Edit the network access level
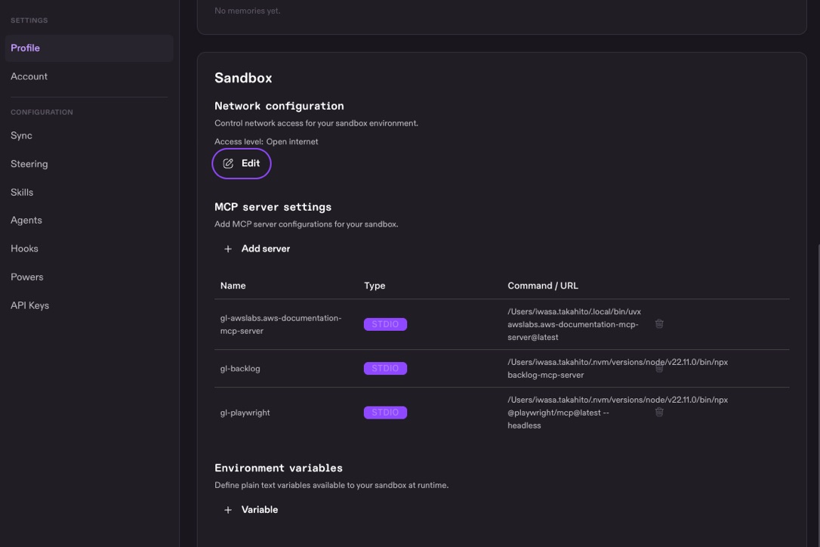This screenshot has width=820, height=547. click(x=242, y=163)
